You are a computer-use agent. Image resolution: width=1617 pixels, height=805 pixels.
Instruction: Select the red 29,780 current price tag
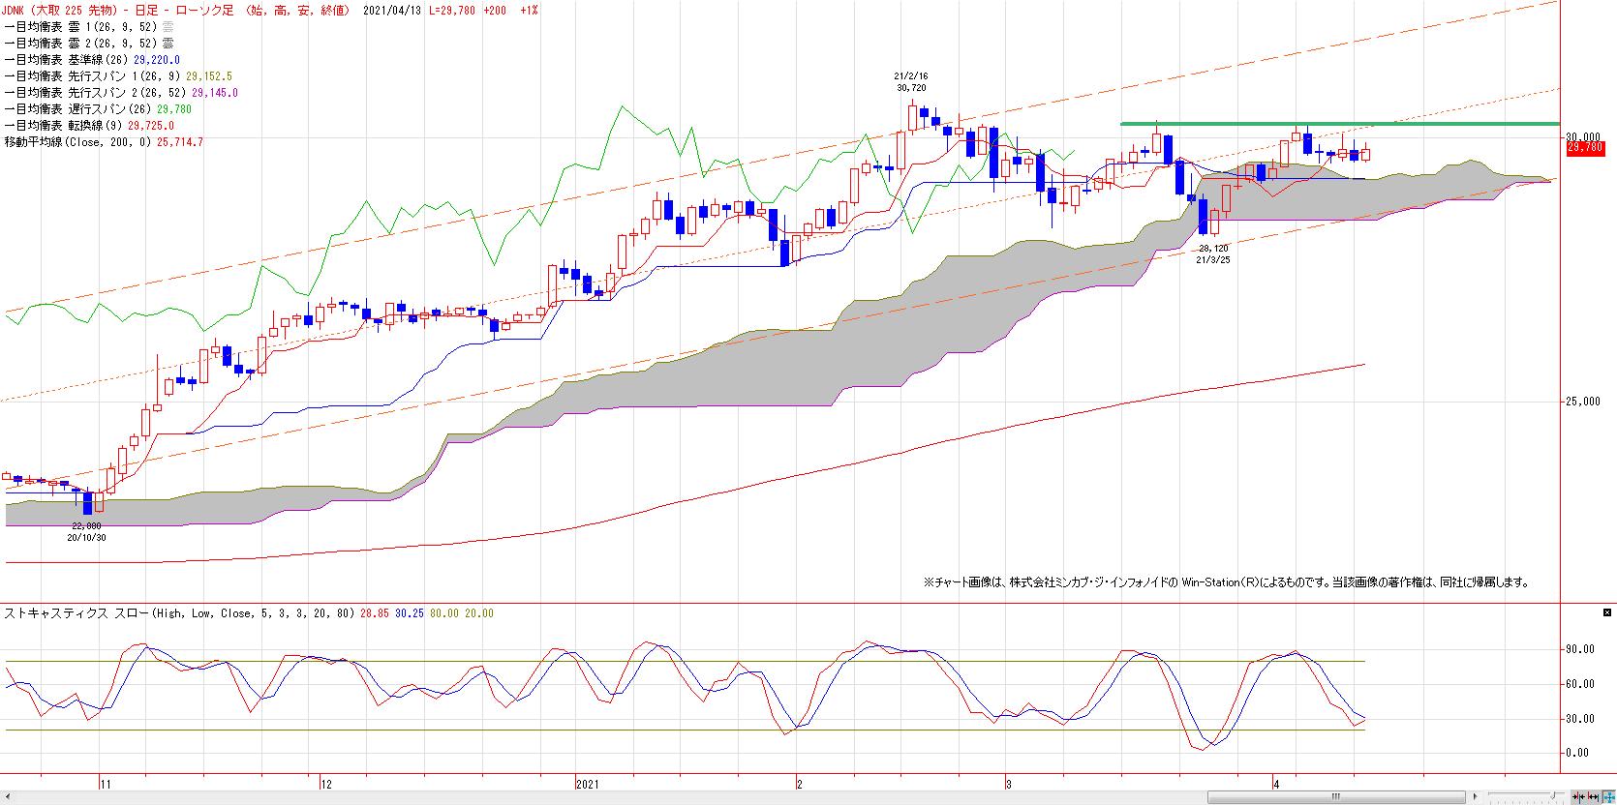click(1585, 148)
